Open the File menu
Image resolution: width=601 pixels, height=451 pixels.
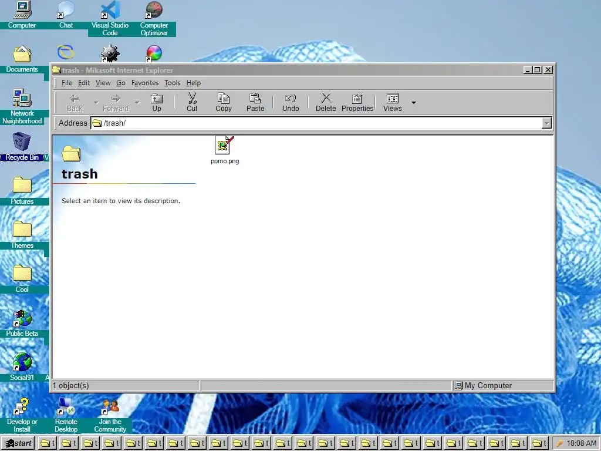pyautogui.click(x=67, y=83)
